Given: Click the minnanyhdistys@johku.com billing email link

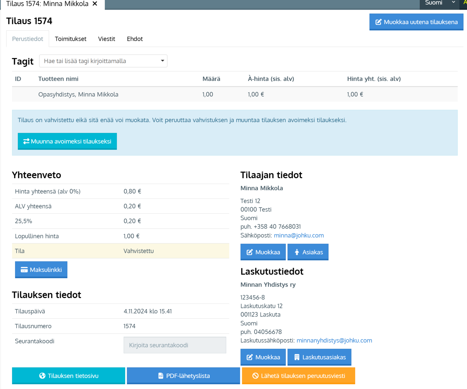Looking at the screenshot, I should (334, 340).
